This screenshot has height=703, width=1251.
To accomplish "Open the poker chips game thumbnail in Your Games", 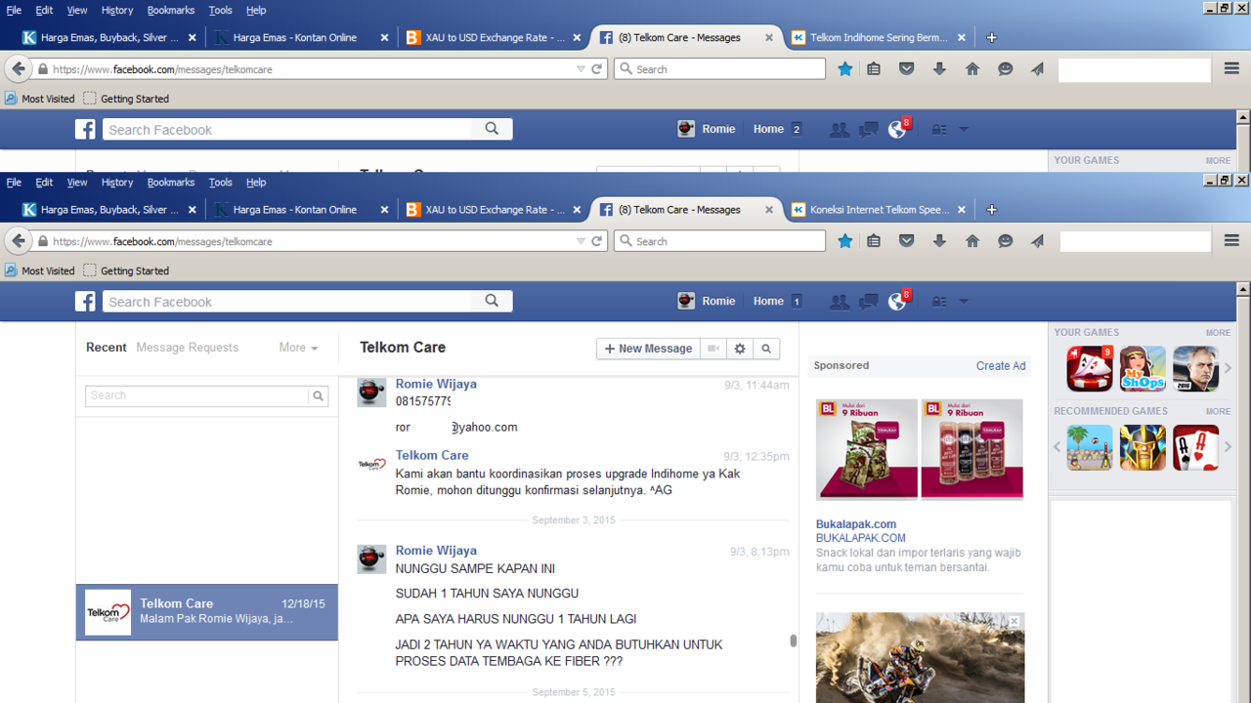I will pos(1090,369).
